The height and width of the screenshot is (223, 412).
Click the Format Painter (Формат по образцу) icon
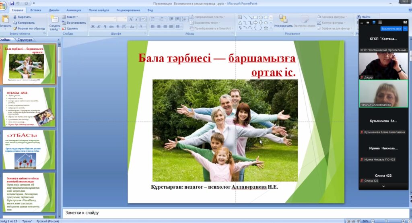pyautogui.click(x=15, y=29)
